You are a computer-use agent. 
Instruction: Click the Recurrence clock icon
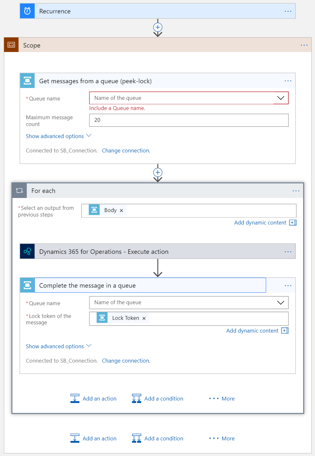tap(27, 11)
